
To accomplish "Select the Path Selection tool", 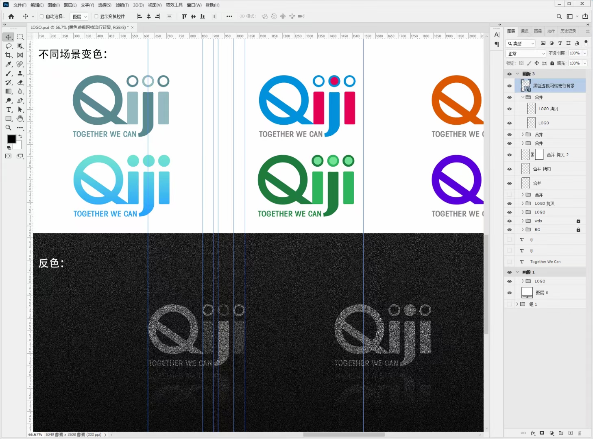I will click(20, 110).
